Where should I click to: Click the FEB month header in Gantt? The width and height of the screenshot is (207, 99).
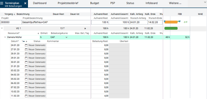point(180,14)
